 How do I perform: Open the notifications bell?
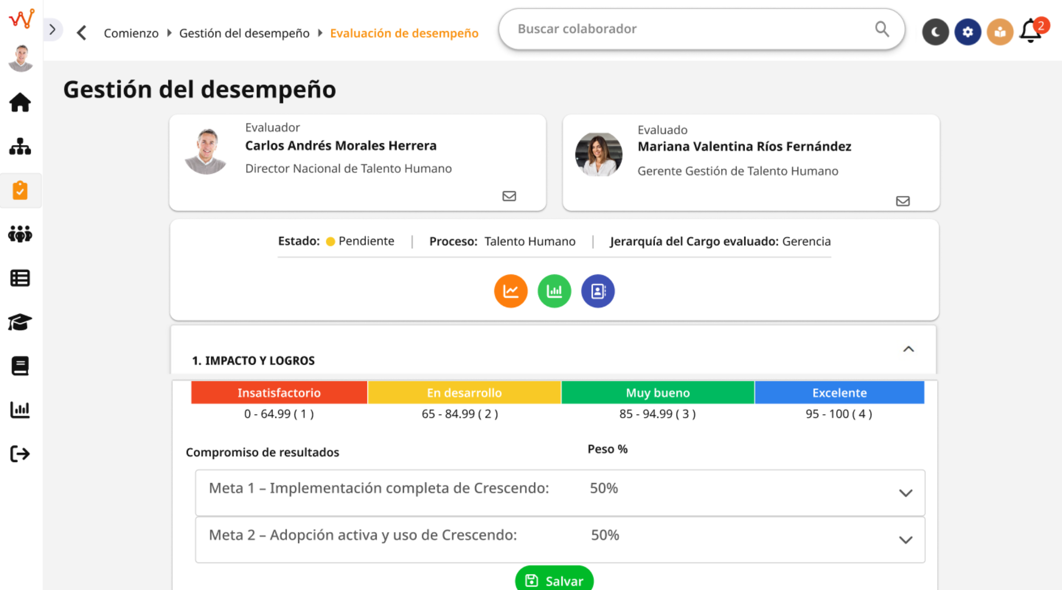click(x=1031, y=31)
